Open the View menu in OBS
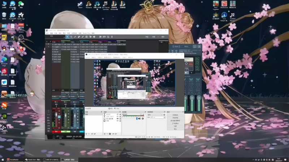This screenshot has width=289, height=162. coord(100,58)
